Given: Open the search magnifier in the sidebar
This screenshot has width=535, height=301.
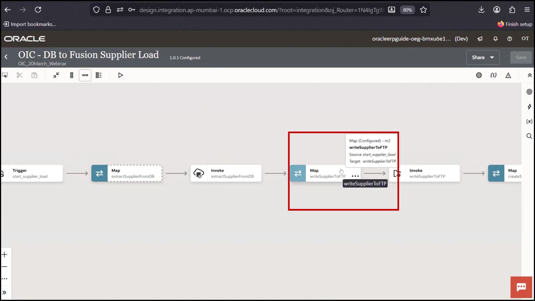Looking at the screenshot, I should [x=529, y=136].
